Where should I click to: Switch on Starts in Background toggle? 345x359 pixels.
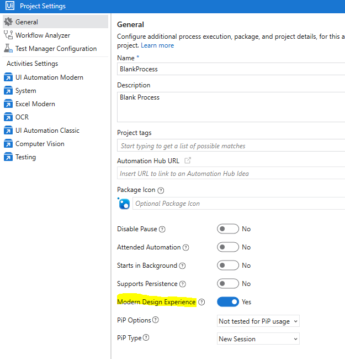pyautogui.click(x=228, y=266)
